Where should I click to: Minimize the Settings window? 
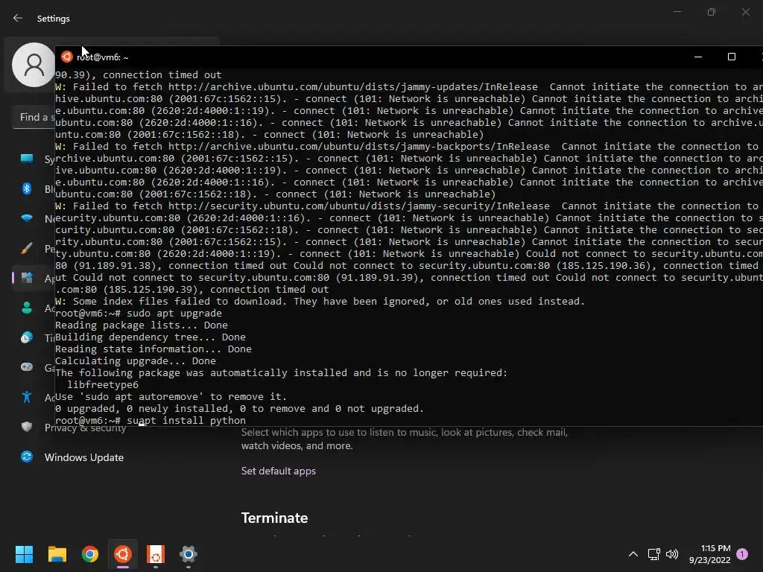coord(677,12)
